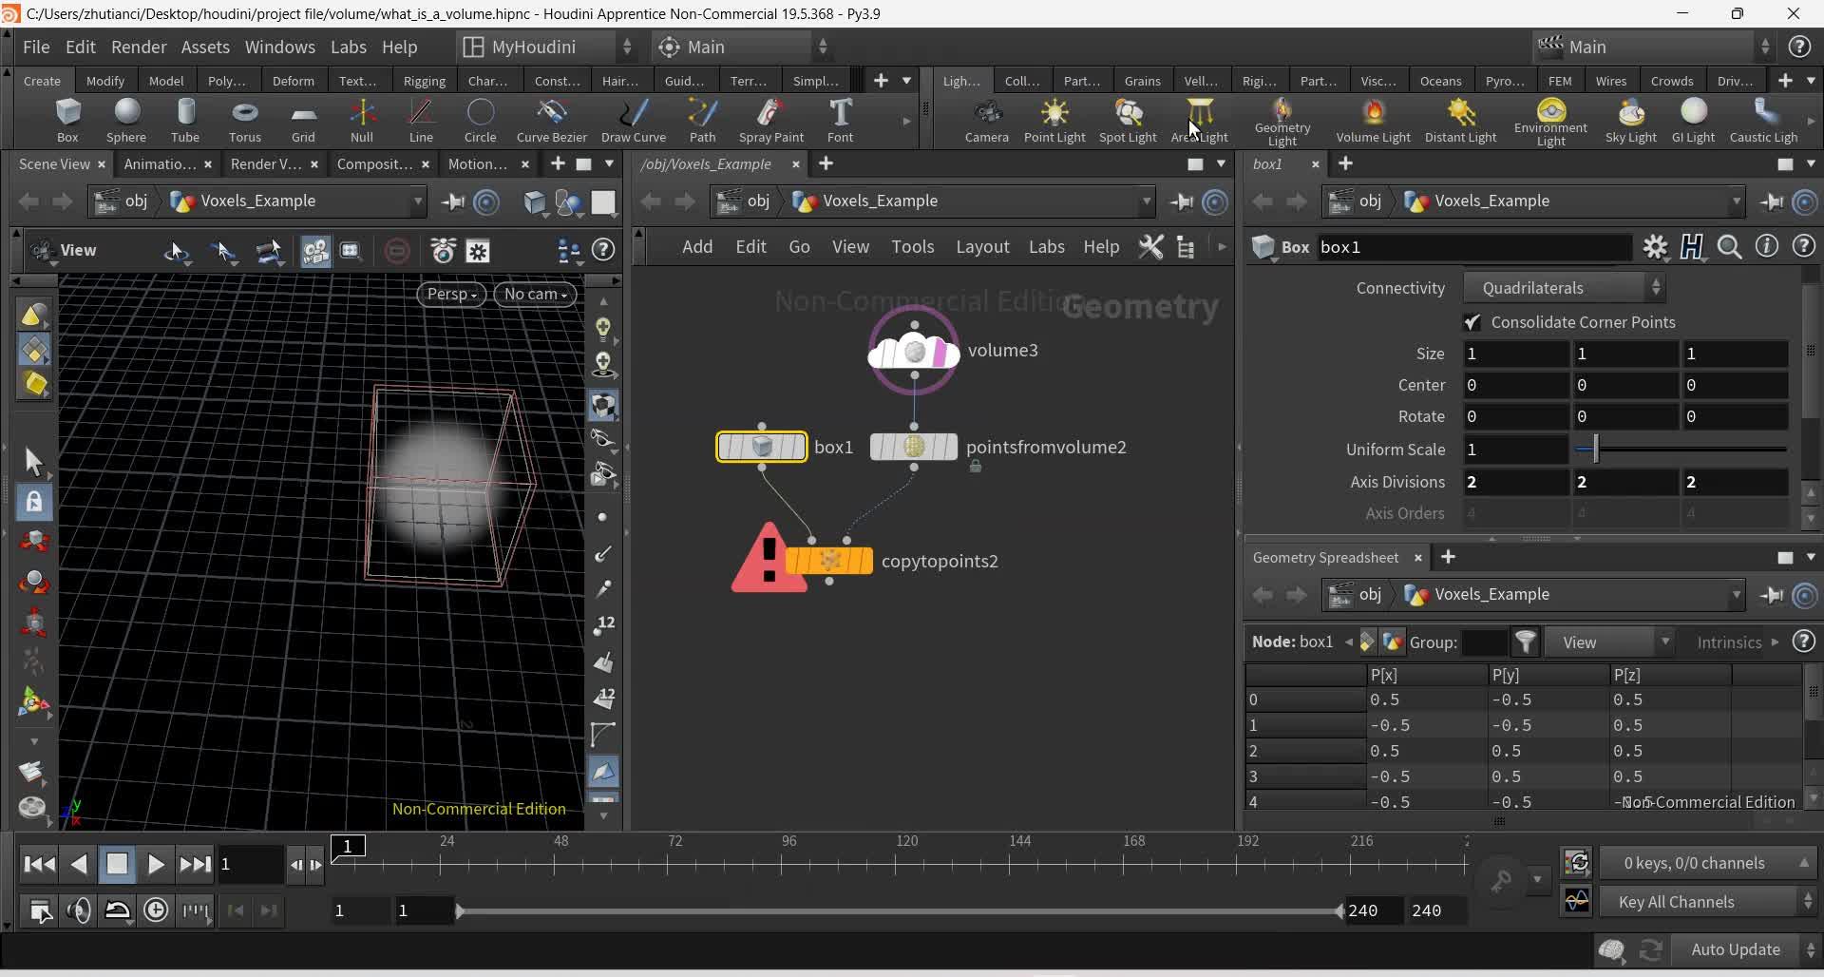The image size is (1824, 977).
Task: Open the Render menu
Action: click(138, 47)
